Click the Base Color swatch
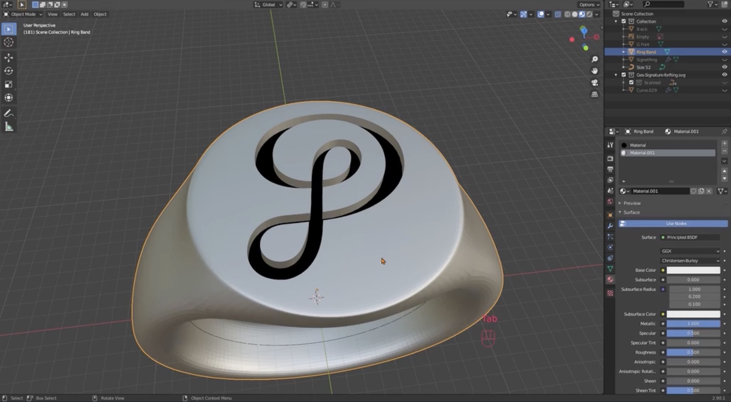Viewport: 731px width, 402px height. (x=693, y=271)
